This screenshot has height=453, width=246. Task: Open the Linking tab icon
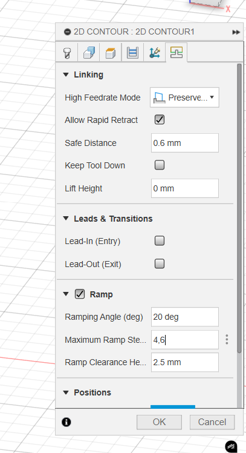pos(176,52)
